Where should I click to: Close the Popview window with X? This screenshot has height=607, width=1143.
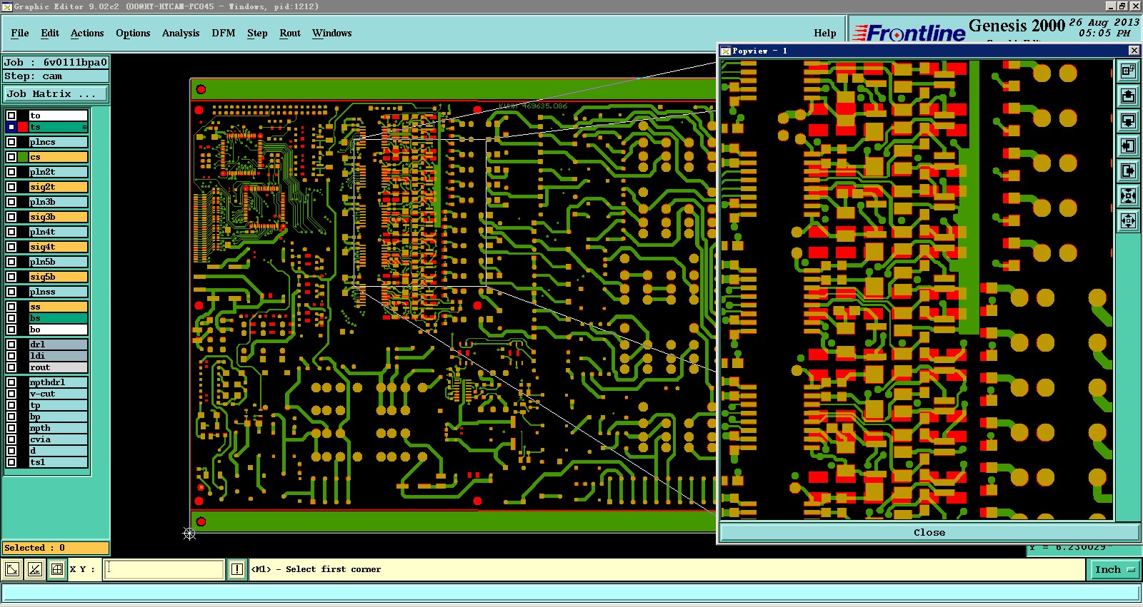pos(1134,51)
